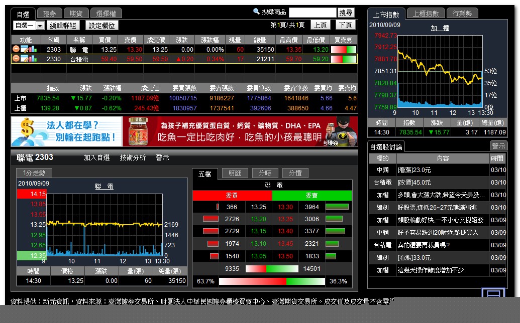Click the 技術分析 link for 聯電

(x=133, y=157)
